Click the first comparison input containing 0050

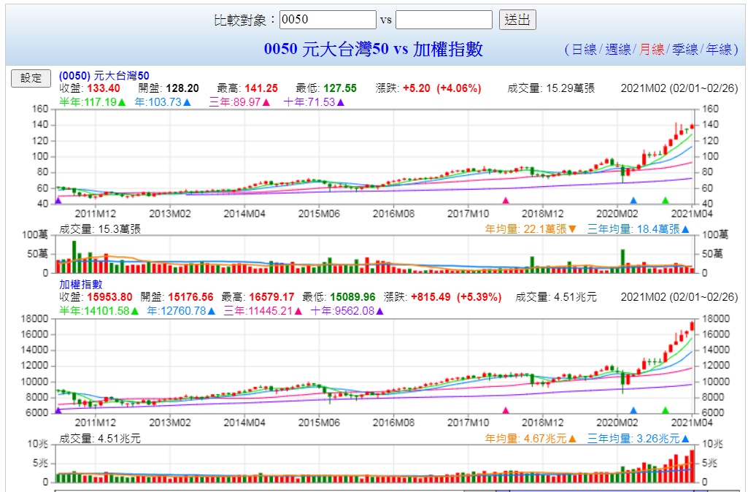[x=328, y=20]
